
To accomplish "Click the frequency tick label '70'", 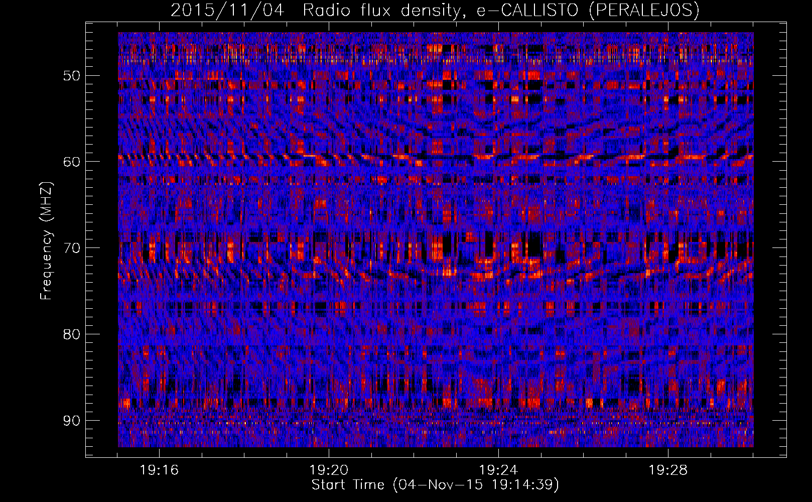I will [71, 248].
